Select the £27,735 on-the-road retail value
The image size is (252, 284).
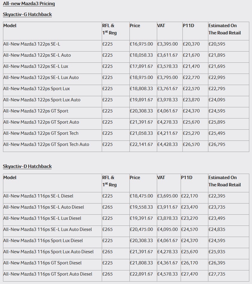pyautogui.click(x=217, y=274)
